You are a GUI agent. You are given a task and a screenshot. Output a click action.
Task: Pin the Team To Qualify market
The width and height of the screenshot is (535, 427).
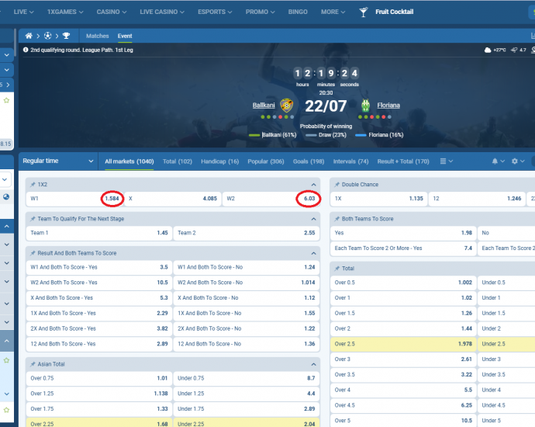pyautogui.click(x=33, y=219)
